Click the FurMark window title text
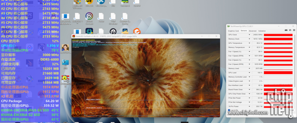Image resolution: width=297 pixels, height=123 pixels. 106,36
